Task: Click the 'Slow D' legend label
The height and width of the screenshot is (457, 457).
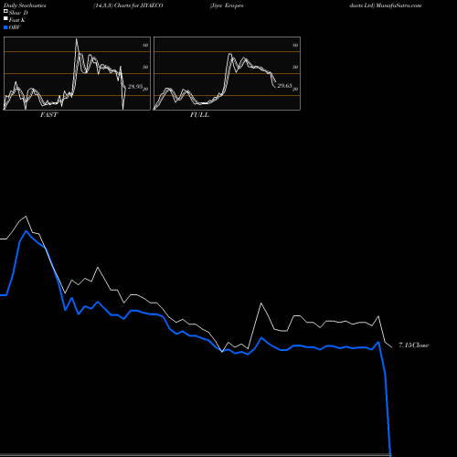Action: [18, 13]
